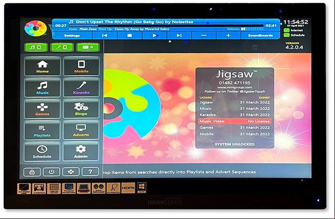Click the SYSTEM UNLOCKED status text
This screenshot has width=335, height=219.
click(x=235, y=144)
